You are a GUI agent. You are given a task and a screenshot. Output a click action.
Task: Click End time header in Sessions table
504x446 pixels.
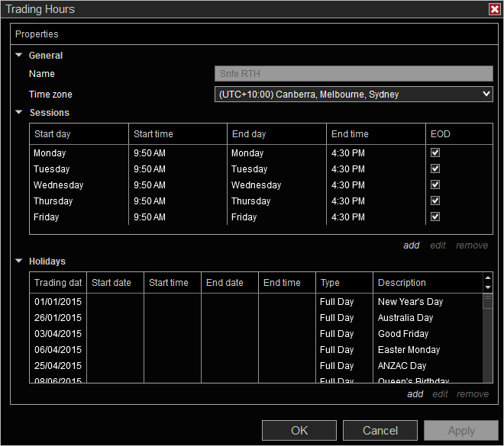click(376, 134)
